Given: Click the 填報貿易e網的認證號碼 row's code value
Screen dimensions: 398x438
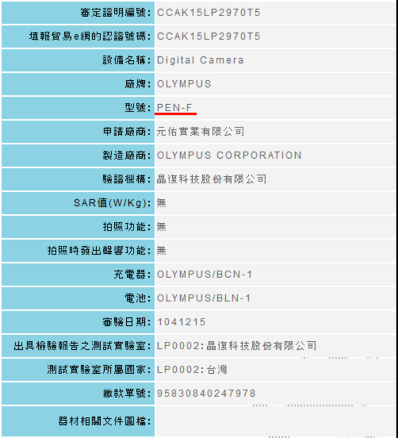Looking at the screenshot, I should pyautogui.click(x=209, y=36).
